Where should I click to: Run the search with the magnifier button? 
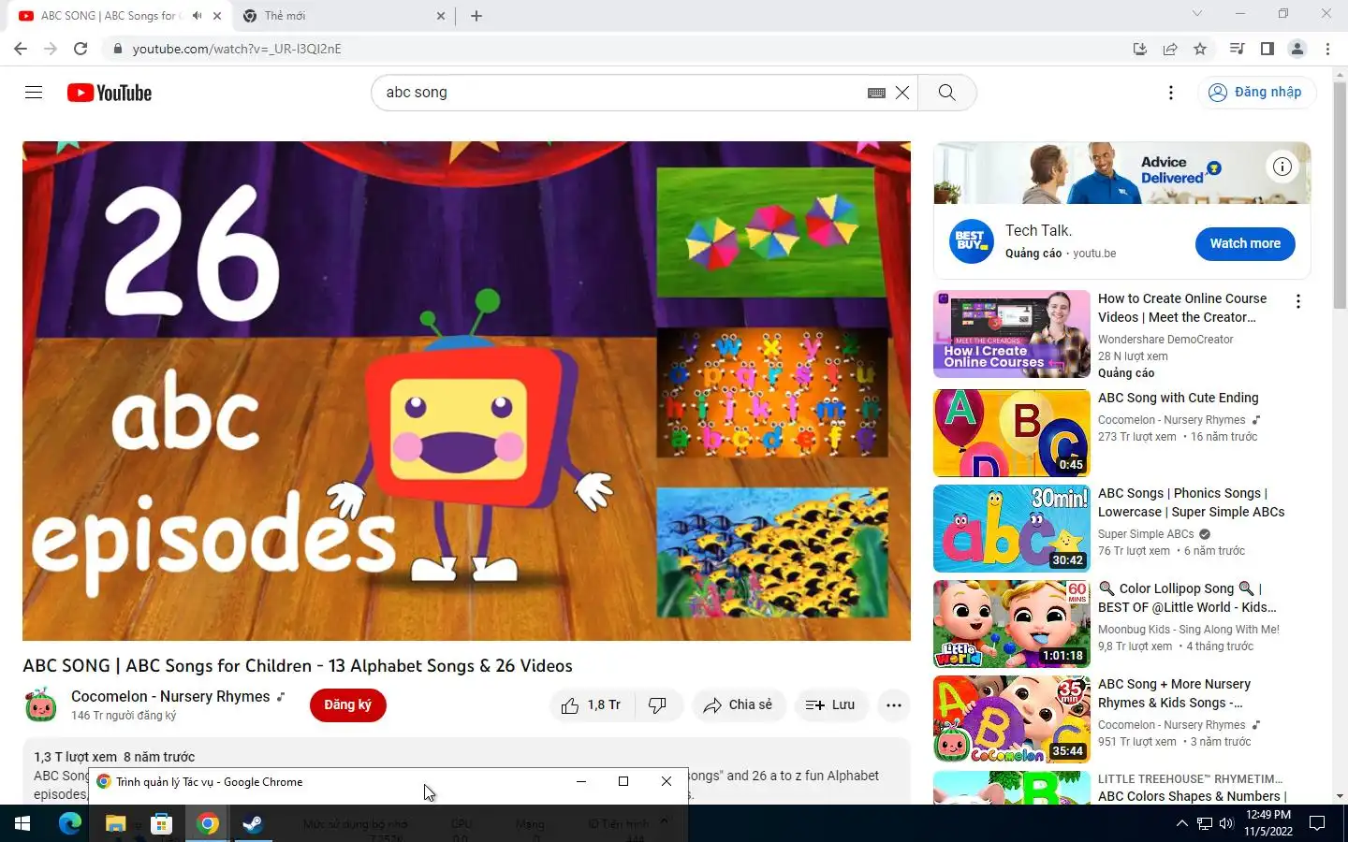coord(947,93)
